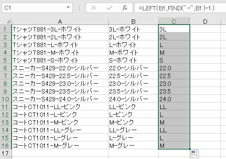
Task: Click cell C5 containing 'S'
Action: tap(174, 60)
